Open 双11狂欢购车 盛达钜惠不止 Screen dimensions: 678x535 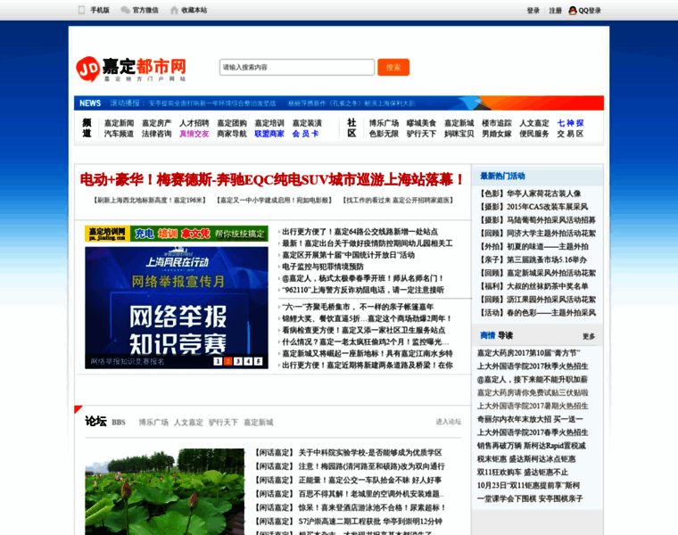523,473
